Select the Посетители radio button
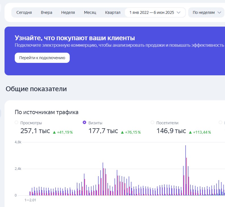Viewport: 225px width, 207px height. click(x=152, y=122)
